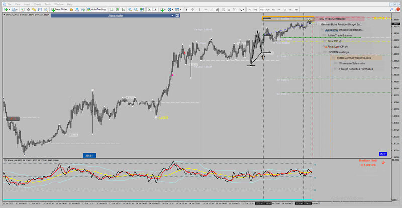Switch chart to the M1 timeframe

(250, 9)
